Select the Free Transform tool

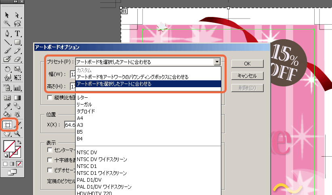(x=17, y=78)
